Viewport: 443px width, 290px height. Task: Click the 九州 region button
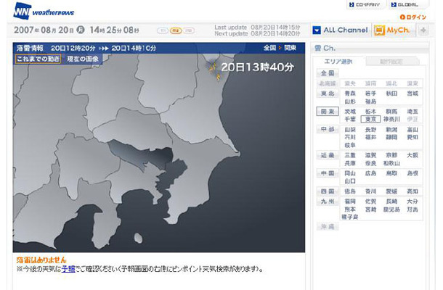[x=328, y=202]
